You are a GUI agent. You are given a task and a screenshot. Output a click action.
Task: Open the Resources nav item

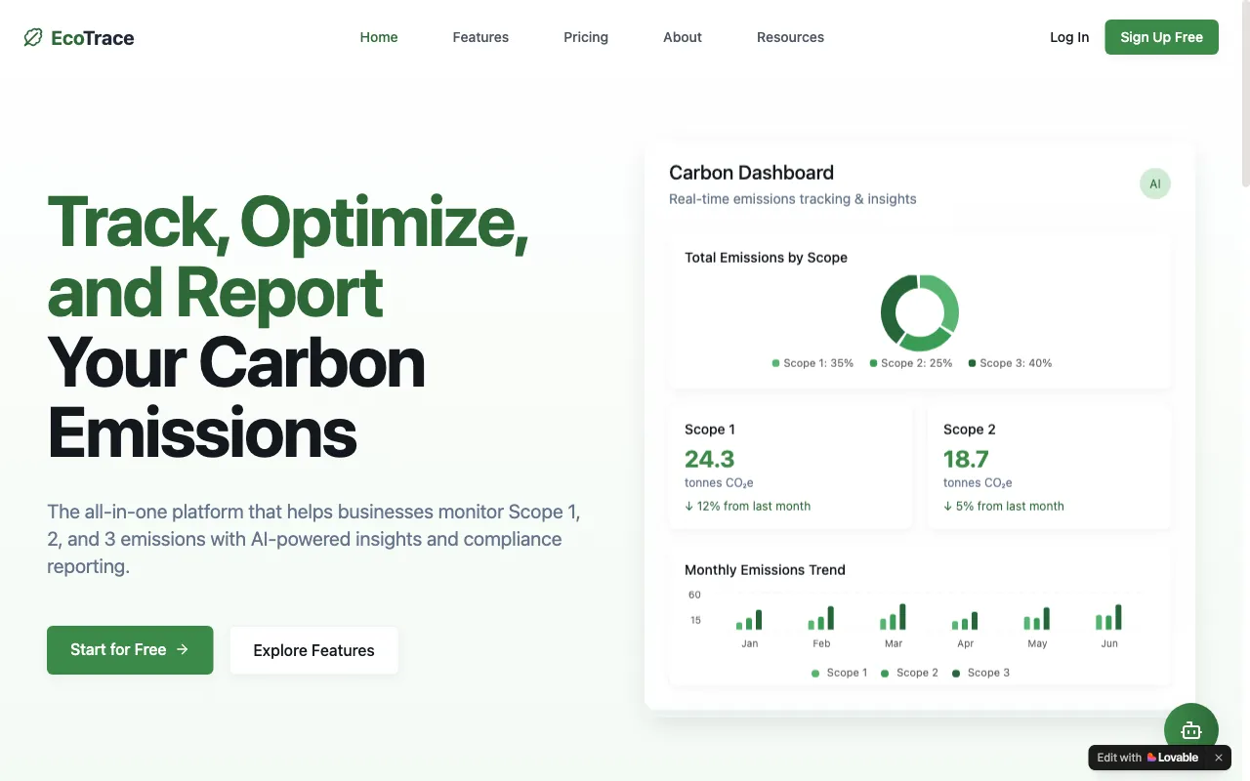pos(790,37)
